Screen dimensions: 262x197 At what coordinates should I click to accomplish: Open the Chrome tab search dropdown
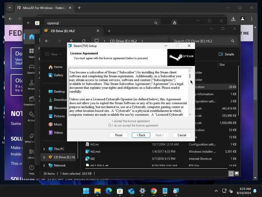[x=10, y=8]
